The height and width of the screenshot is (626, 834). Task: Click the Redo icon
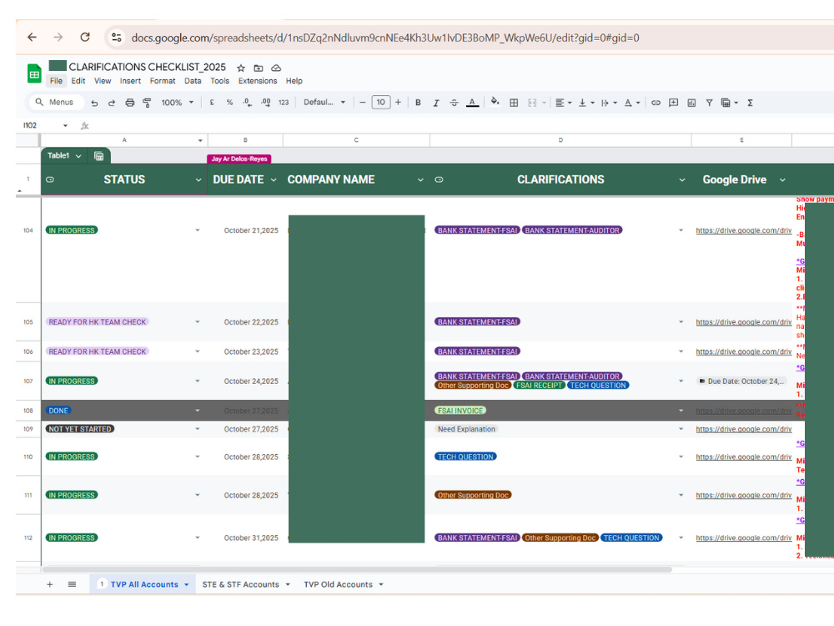pos(112,103)
